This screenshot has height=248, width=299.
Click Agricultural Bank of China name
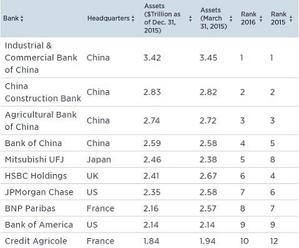tap(40, 121)
